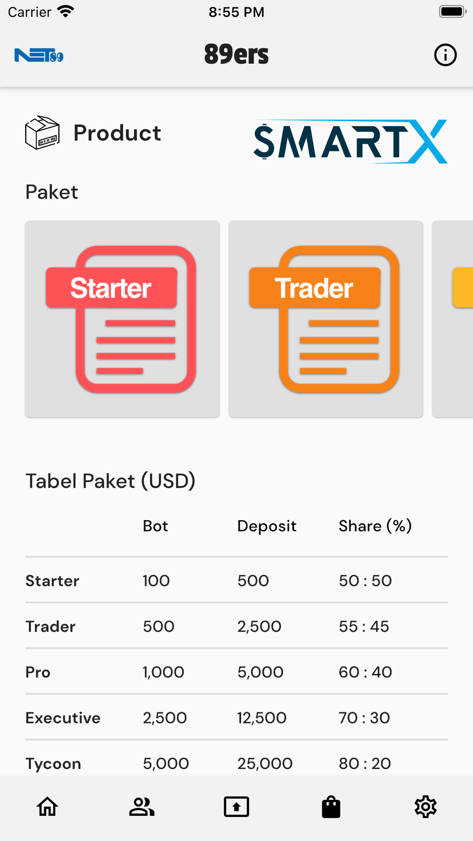Tap the Bot column header

[156, 526]
